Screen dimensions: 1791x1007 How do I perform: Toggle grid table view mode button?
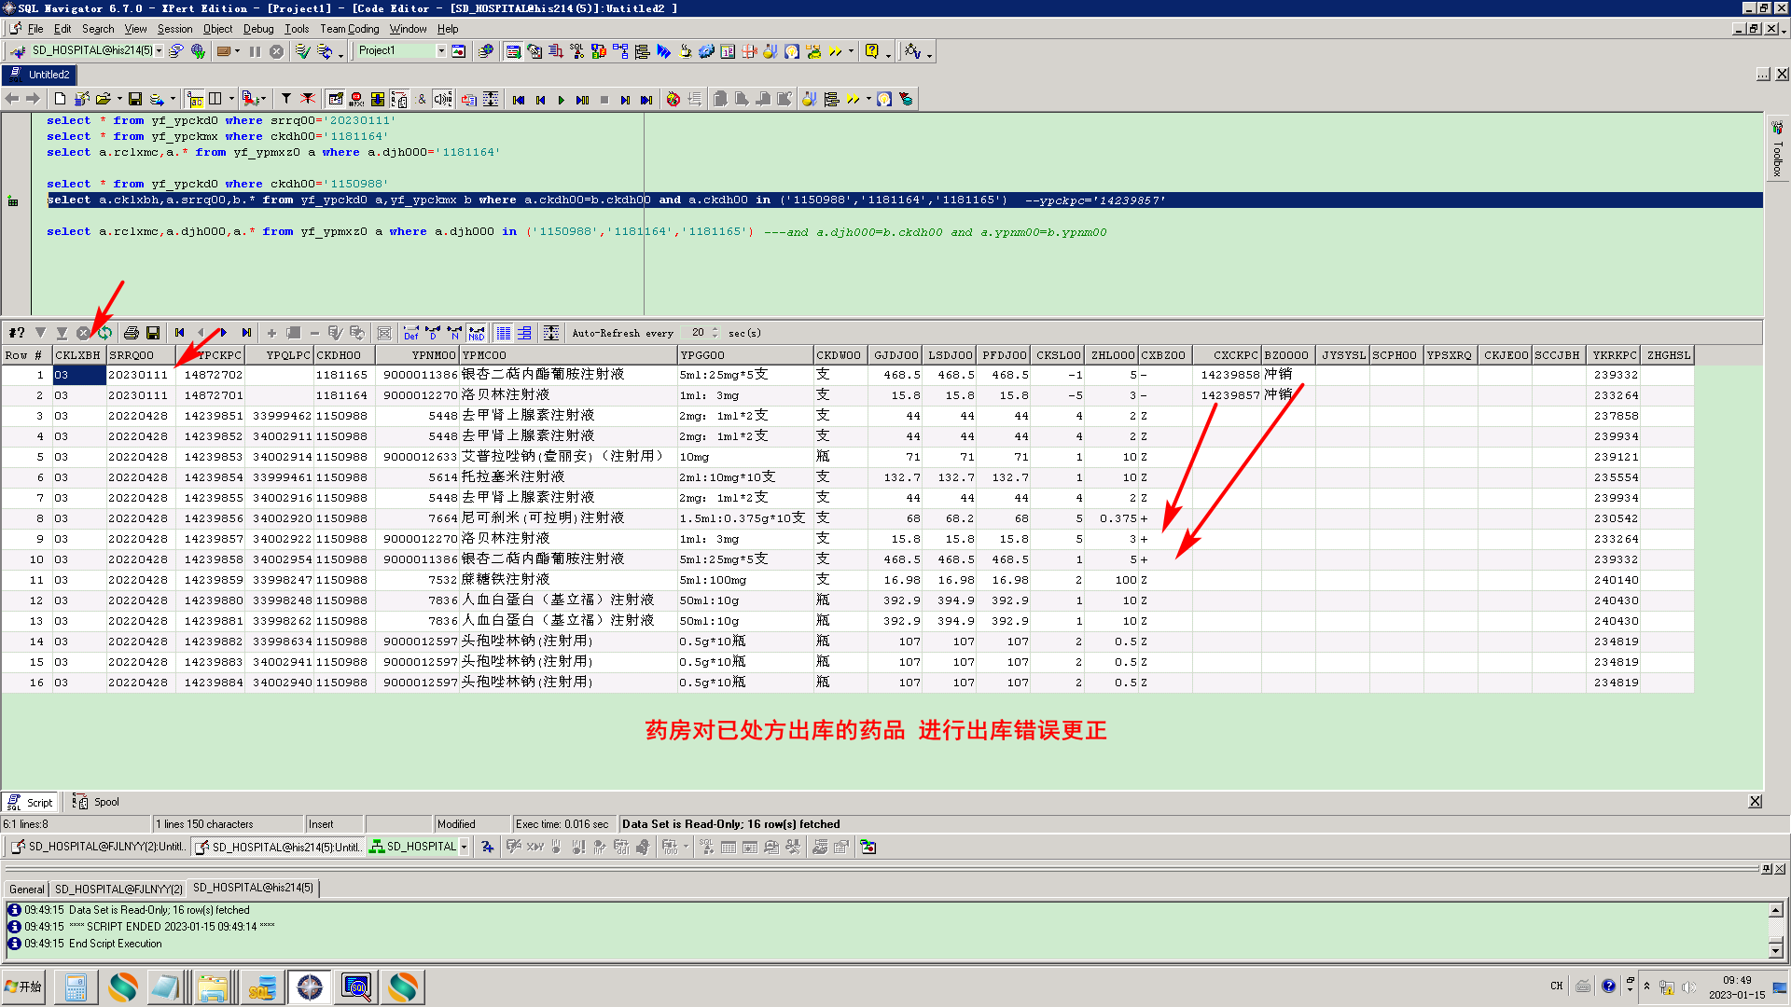click(x=503, y=333)
